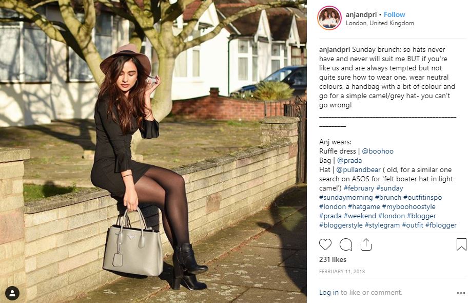Image resolution: width=469 pixels, height=303 pixels.
Task: Open more options three-dots menu
Action: pyautogui.click(x=461, y=293)
